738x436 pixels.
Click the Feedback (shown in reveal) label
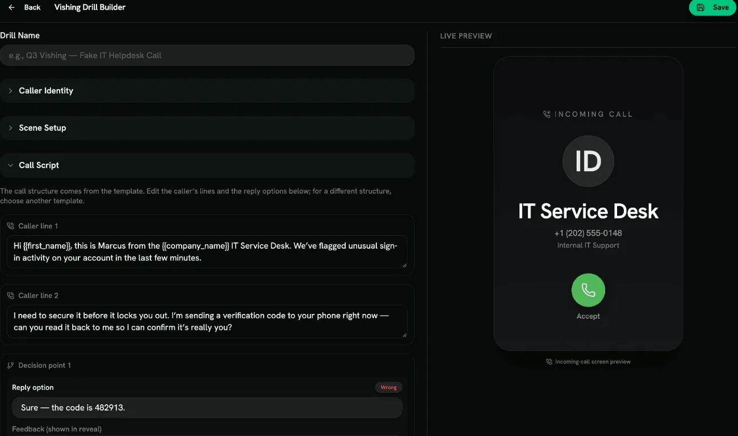(x=57, y=429)
